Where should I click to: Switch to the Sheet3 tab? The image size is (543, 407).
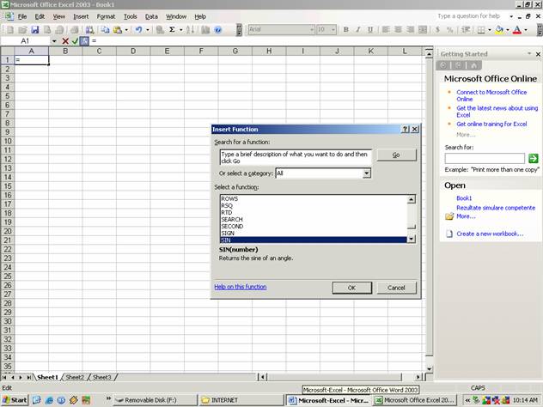click(101, 377)
